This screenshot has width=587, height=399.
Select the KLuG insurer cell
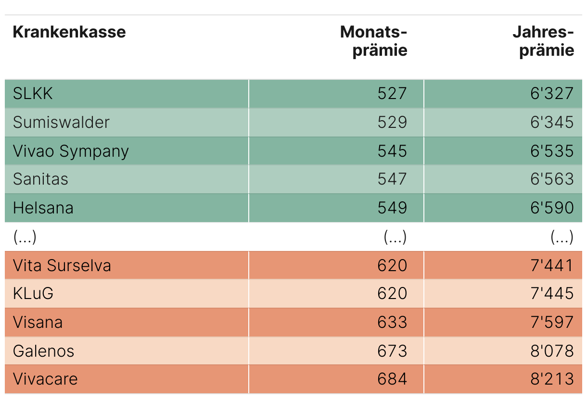click(33, 293)
